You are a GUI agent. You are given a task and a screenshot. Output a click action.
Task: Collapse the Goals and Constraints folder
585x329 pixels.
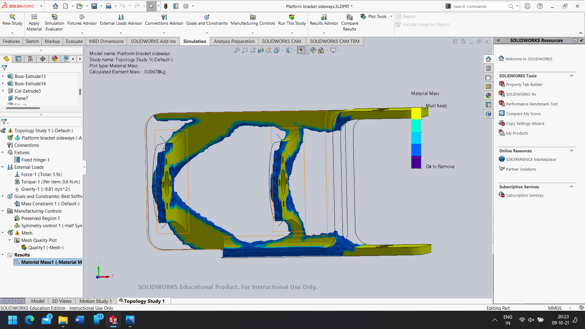3,196
